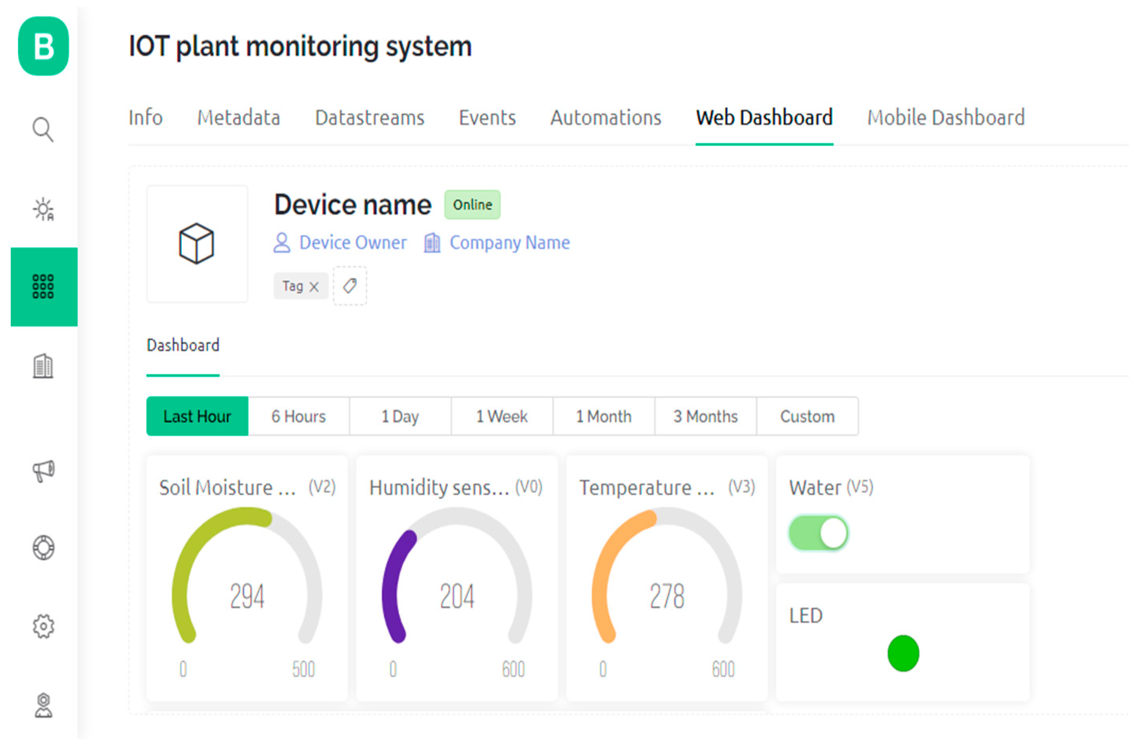Click the user profile icon at sidebar bottom

(x=43, y=705)
